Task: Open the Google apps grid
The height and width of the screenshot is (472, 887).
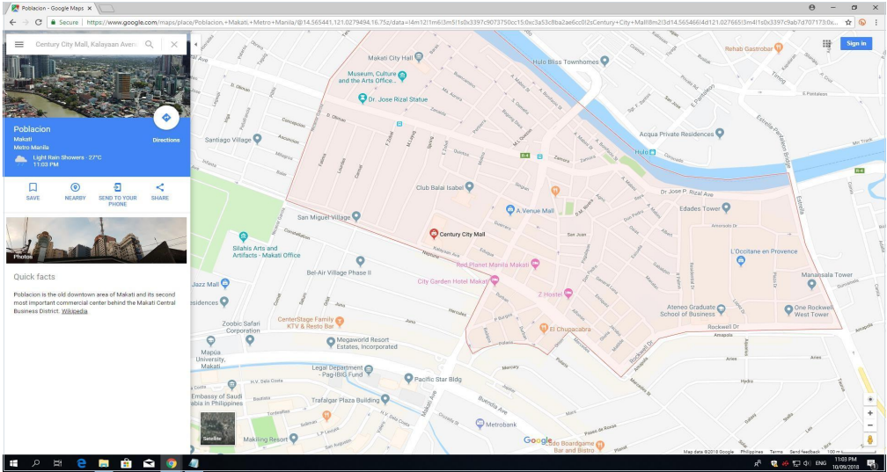Action: [x=826, y=44]
